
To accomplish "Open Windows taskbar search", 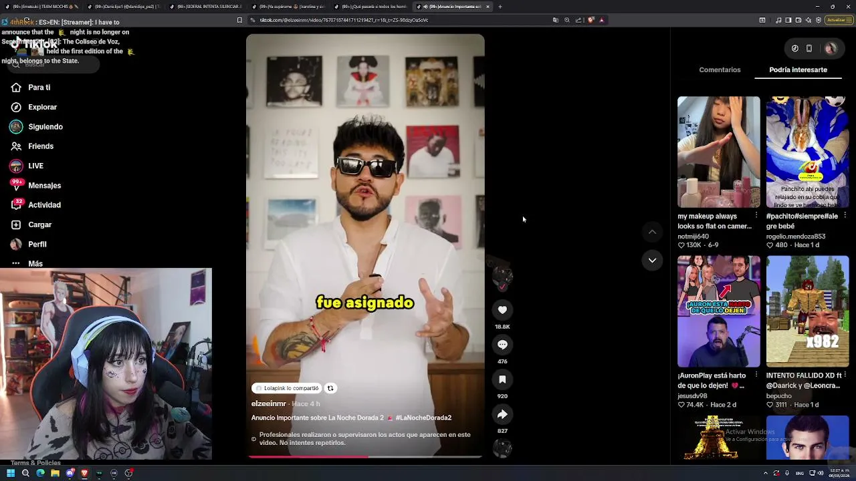I will (x=25, y=473).
